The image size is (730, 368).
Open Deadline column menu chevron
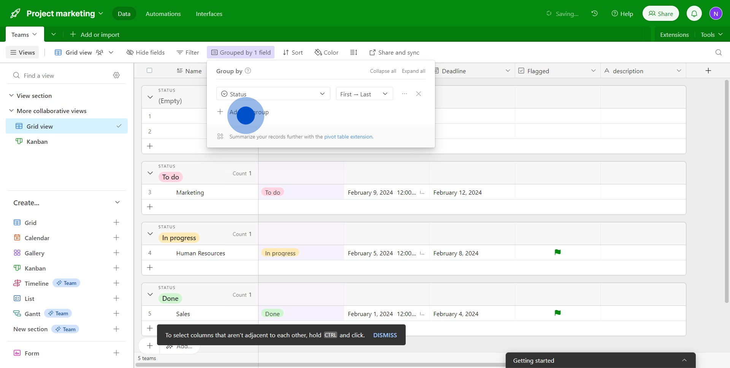[x=508, y=71]
